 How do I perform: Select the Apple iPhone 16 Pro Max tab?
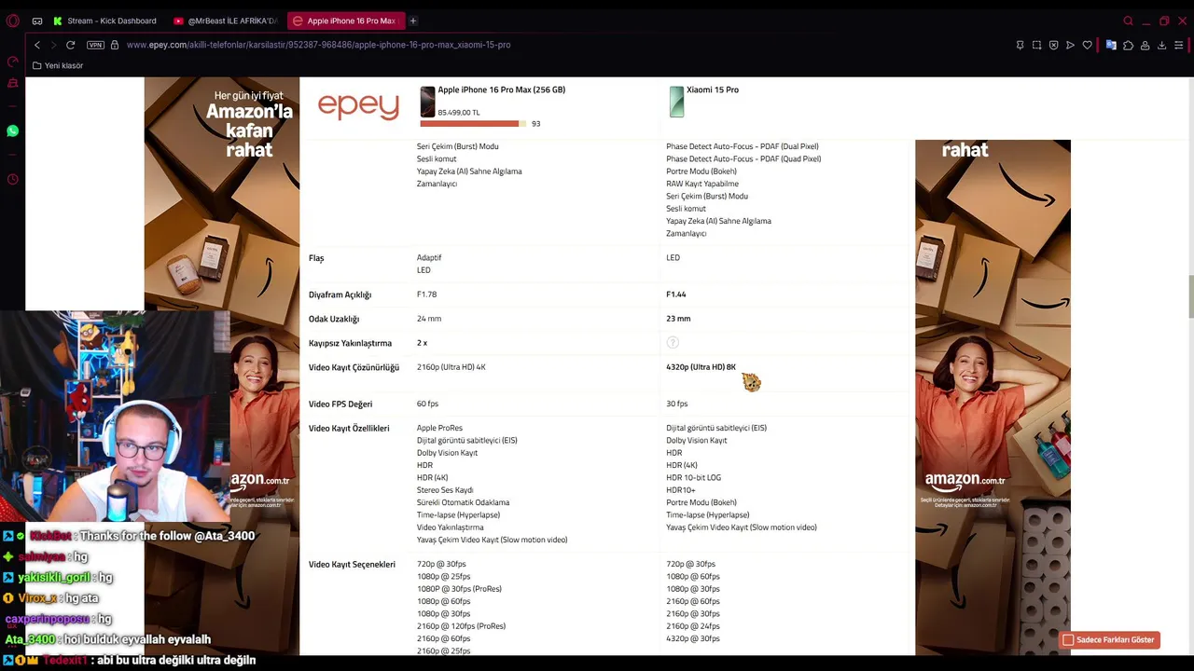[x=344, y=21]
